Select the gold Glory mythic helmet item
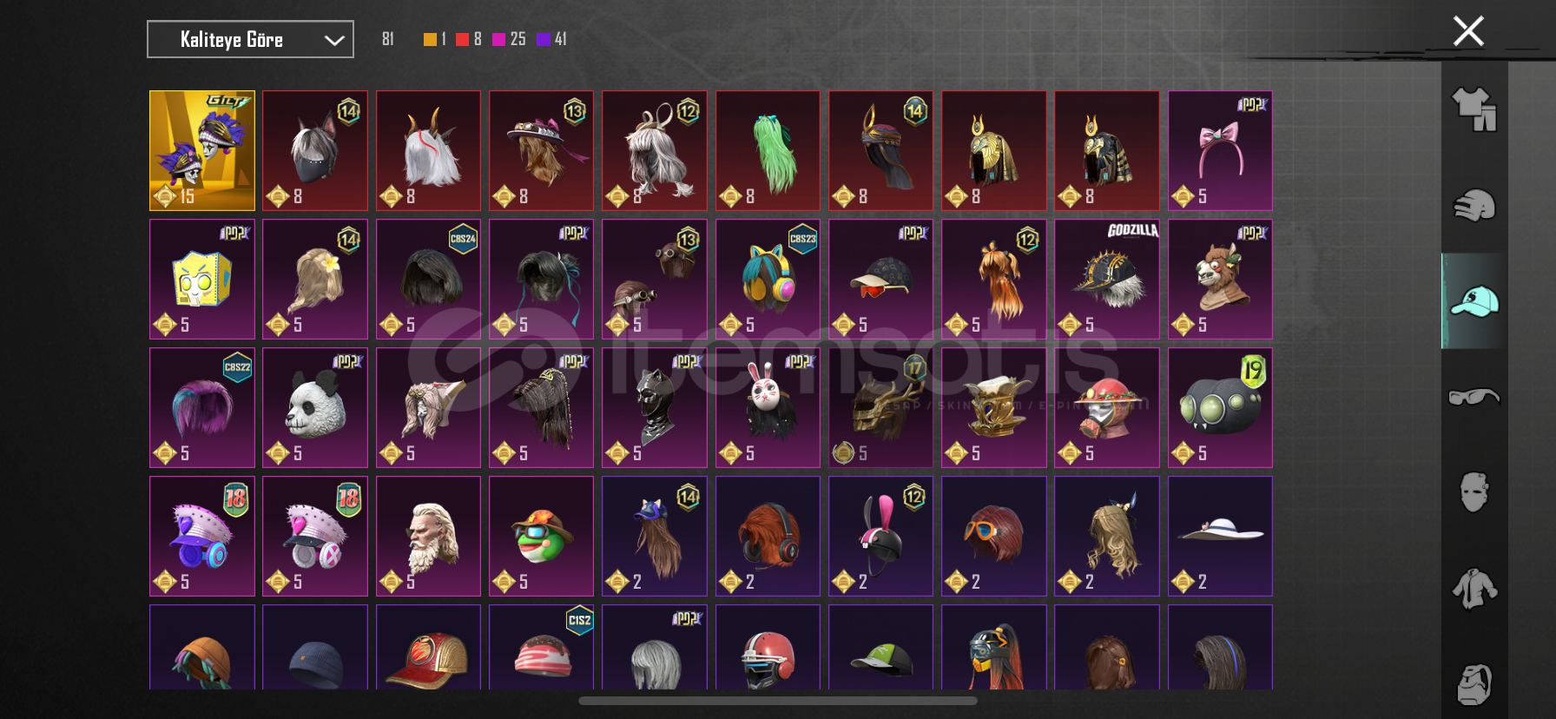1556x719 pixels. pos(202,150)
